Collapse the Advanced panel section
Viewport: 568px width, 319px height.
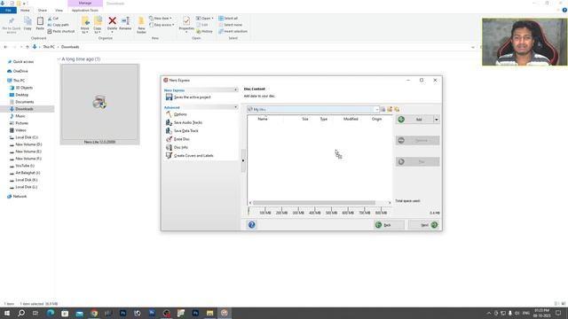pos(236,107)
